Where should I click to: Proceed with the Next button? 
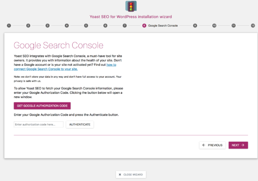(238, 145)
